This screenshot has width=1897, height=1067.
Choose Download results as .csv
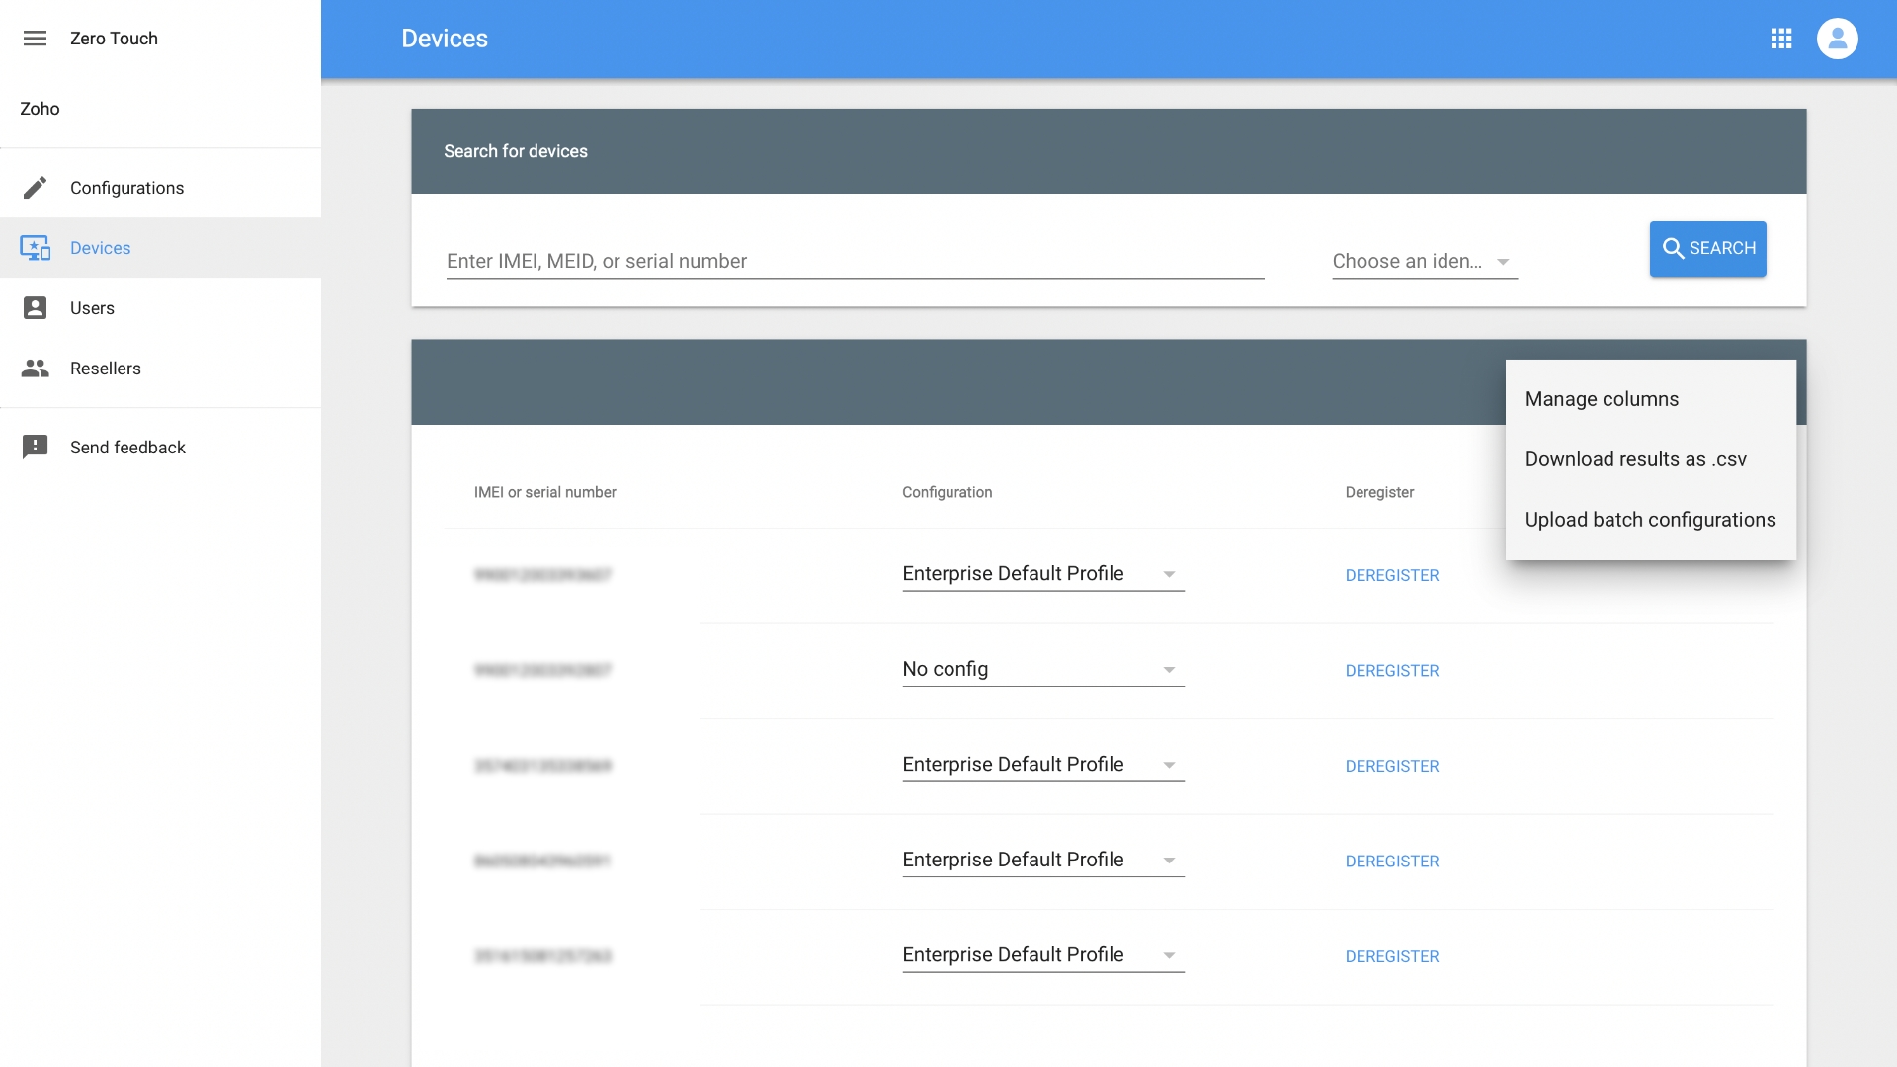[x=1635, y=459]
